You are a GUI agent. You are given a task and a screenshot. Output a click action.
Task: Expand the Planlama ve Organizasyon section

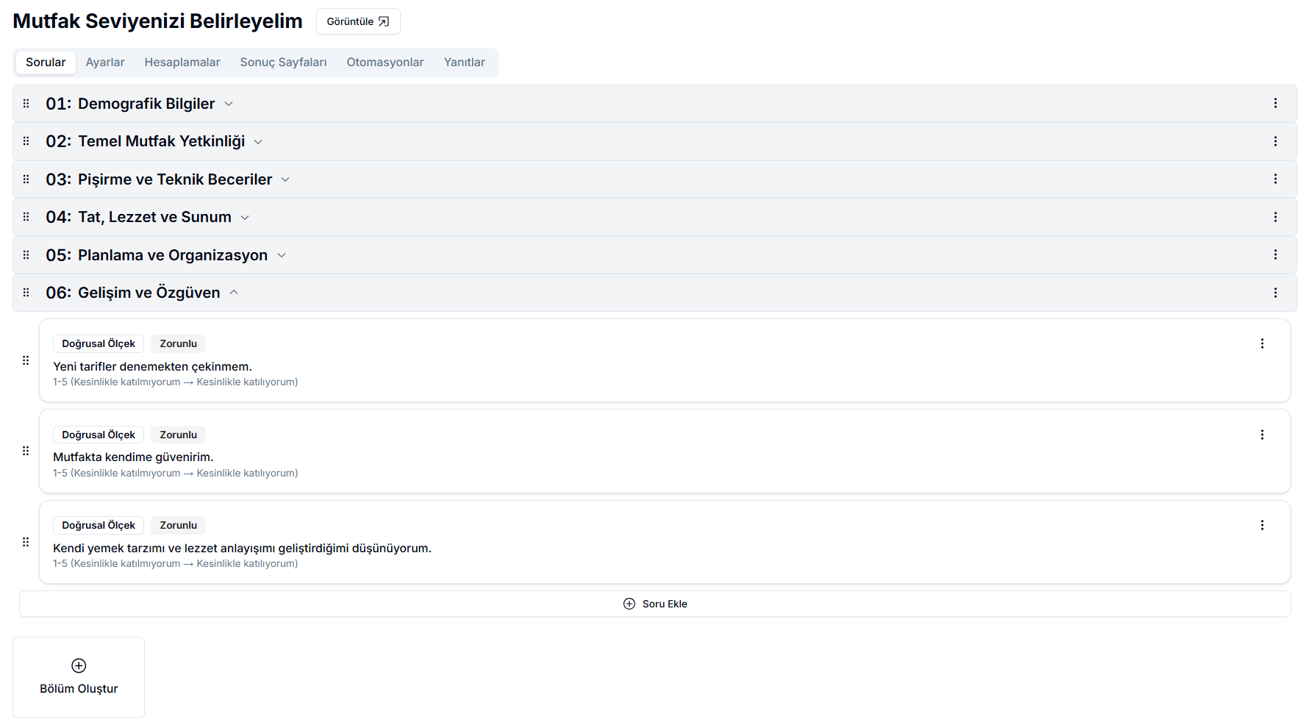(281, 255)
